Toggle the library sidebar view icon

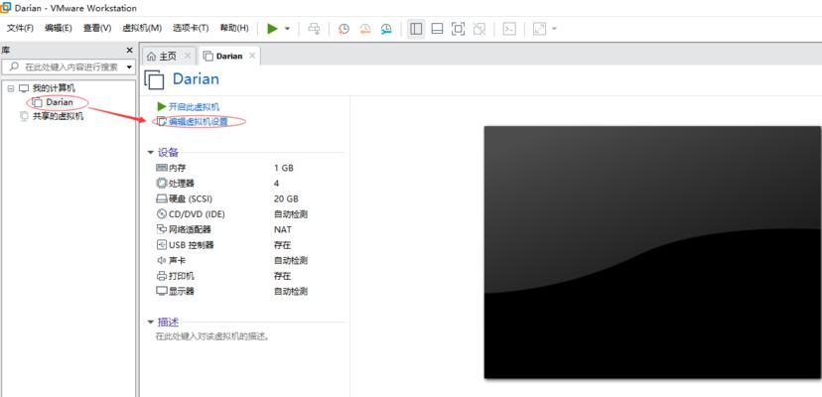416,29
